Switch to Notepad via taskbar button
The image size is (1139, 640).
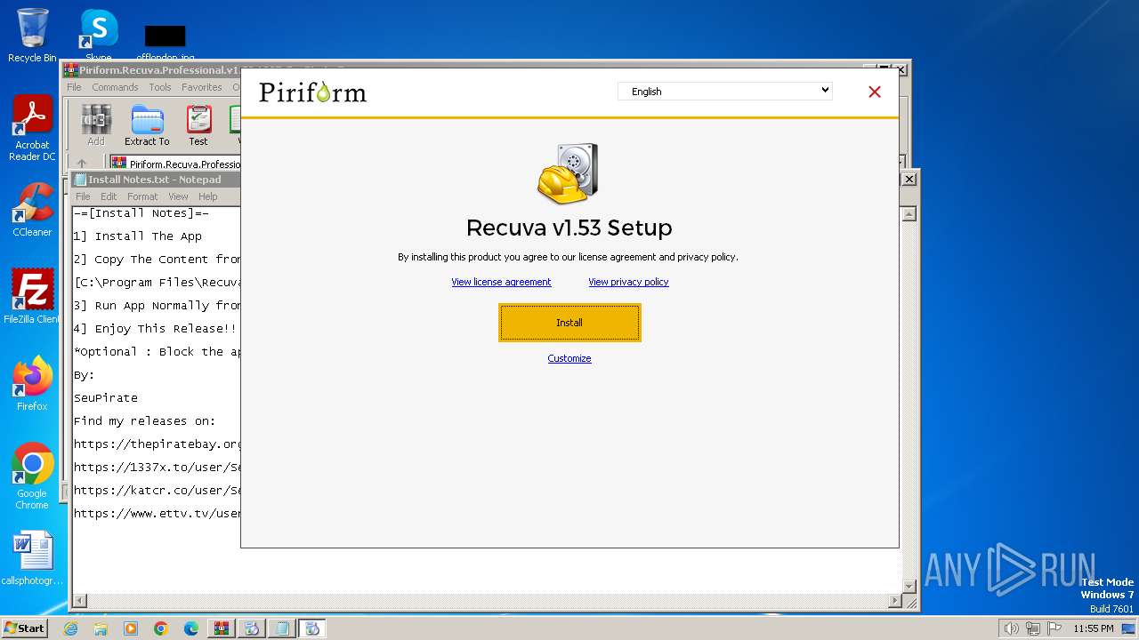282,628
